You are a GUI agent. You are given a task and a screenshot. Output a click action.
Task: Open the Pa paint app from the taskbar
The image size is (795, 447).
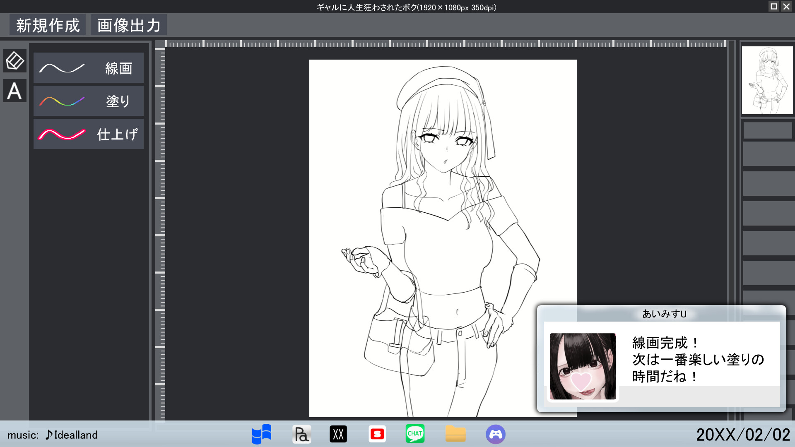(x=301, y=434)
